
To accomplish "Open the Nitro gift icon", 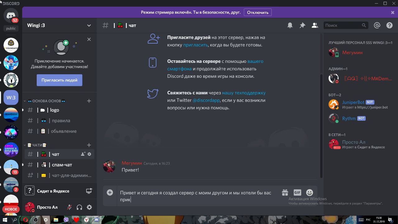I will click(285, 193).
